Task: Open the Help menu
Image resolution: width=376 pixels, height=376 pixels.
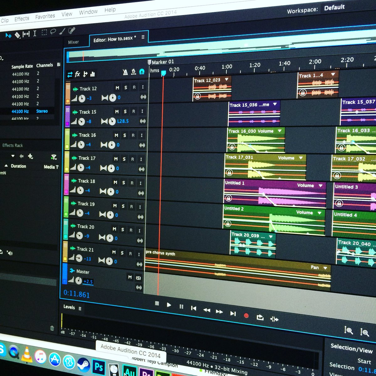Action: (x=110, y=10)
